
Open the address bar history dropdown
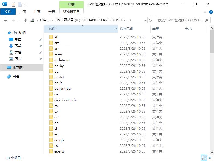click(146, 20)
